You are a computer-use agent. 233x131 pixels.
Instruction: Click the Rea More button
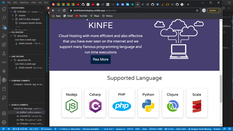click(x=100, y=59)
